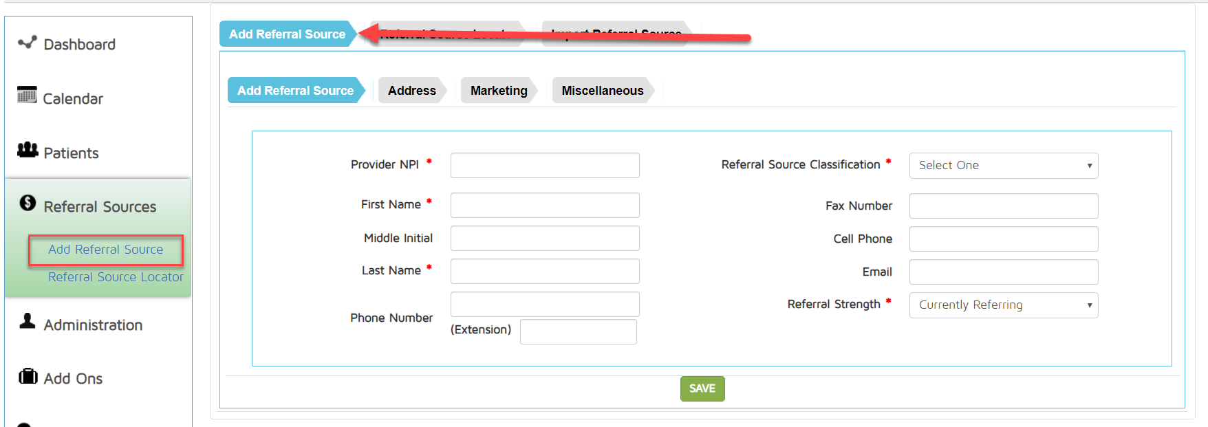Focus the Fax Number field
1208x427 pixels.
tap(1003, 206)
